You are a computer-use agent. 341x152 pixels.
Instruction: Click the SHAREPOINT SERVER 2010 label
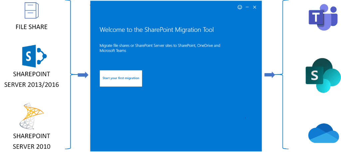32,141
